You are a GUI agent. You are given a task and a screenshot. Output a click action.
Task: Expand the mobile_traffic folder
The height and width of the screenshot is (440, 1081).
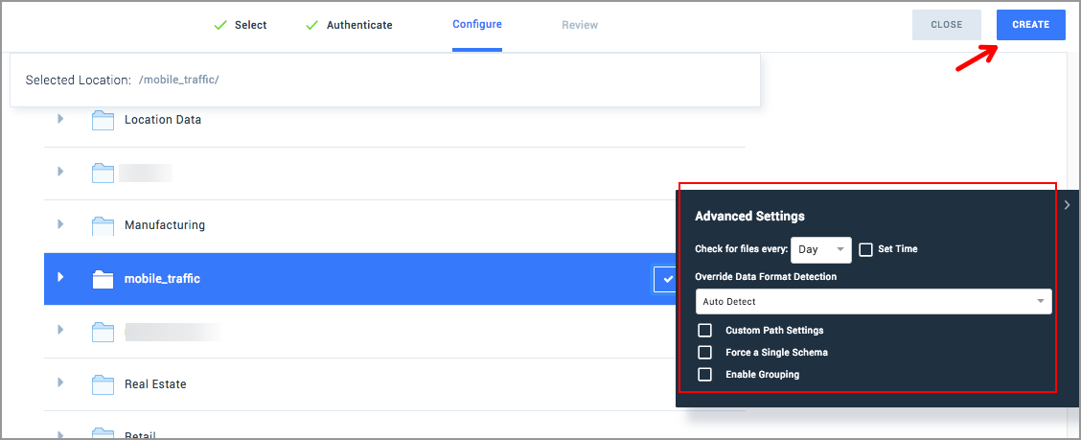pos(60,277)
